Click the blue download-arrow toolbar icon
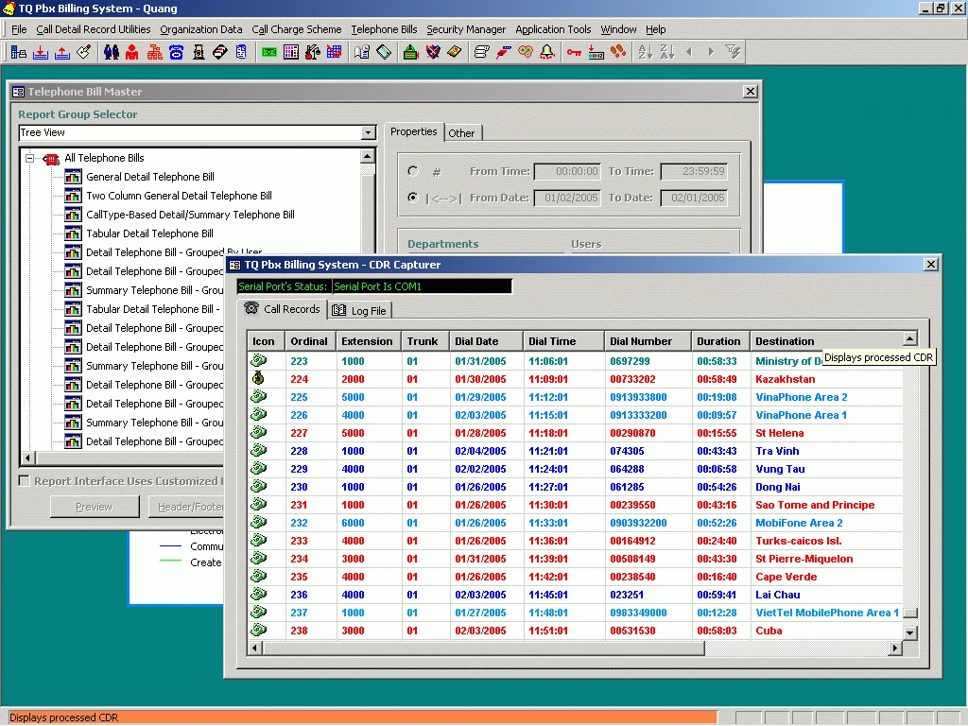This screenshot has height=726, width=968. tap(41, 52)
